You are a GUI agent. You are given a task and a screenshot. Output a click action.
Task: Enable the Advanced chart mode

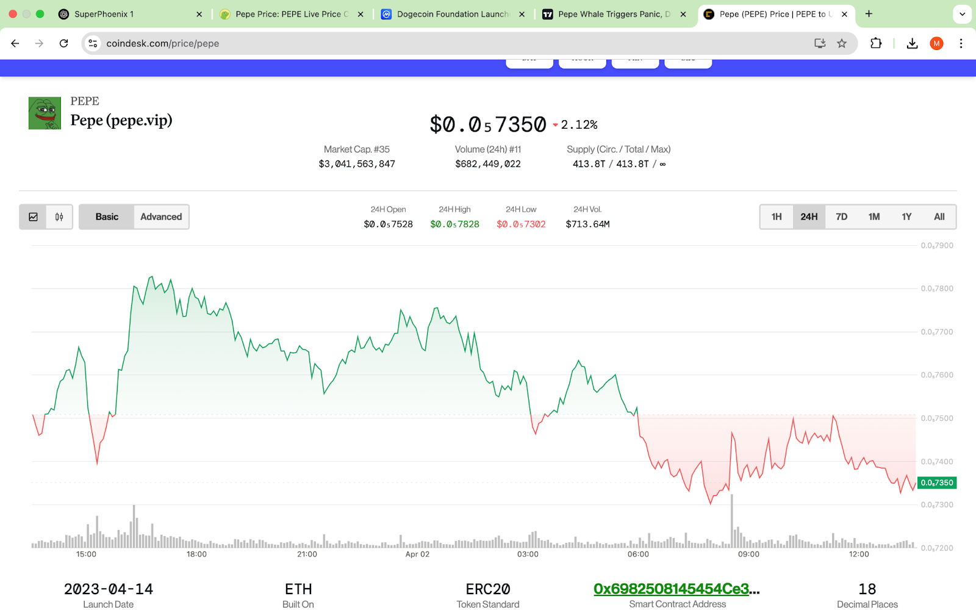click(x=161, y=217)
